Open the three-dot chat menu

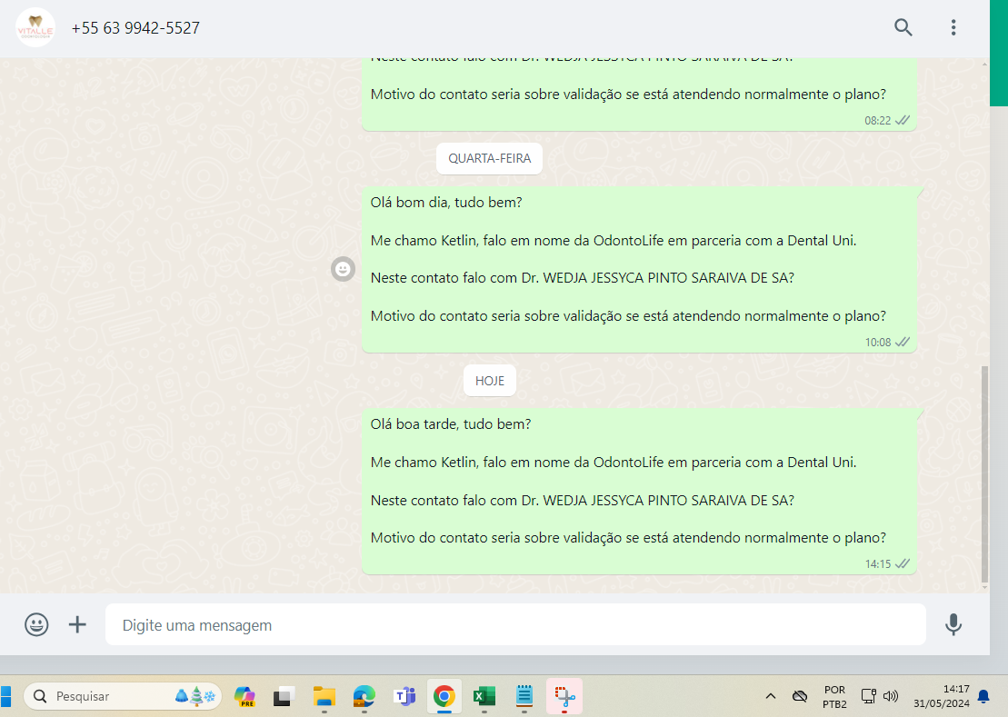pos(953,27)
